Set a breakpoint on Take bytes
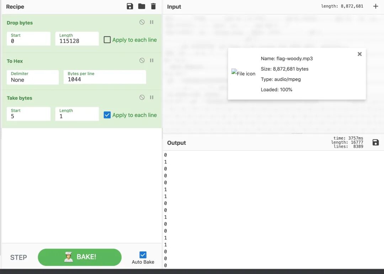This screenshot has height=274, width=384. click(151, 97)
